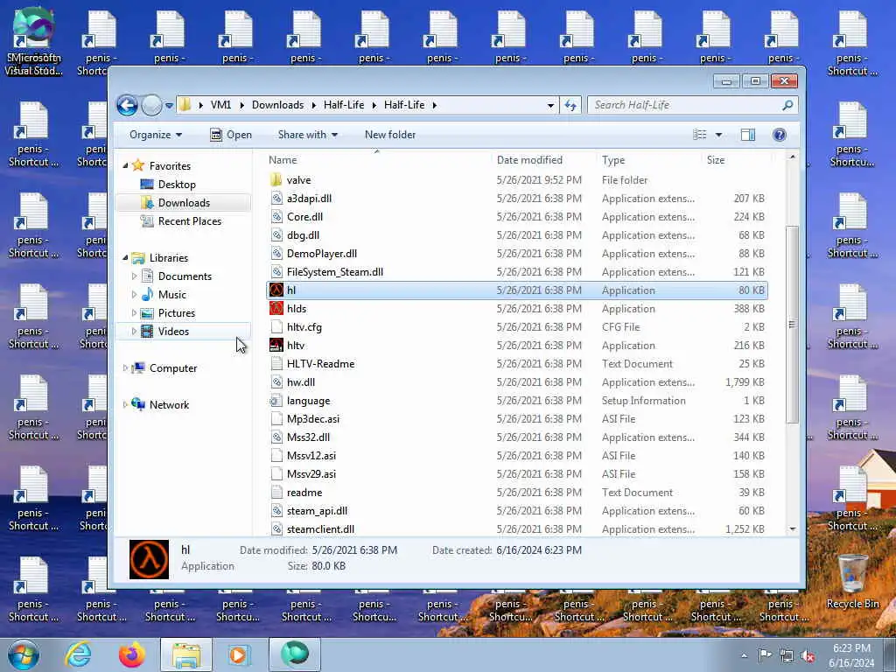
Task: Open the view options dropdown arrow
Action: [718, 135]
